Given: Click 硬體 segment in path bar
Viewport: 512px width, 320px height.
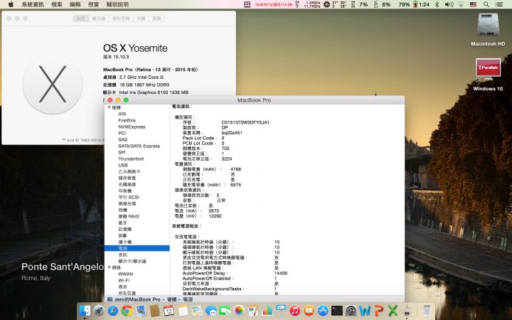Looking at the screenshot, I should coord(172,299).
